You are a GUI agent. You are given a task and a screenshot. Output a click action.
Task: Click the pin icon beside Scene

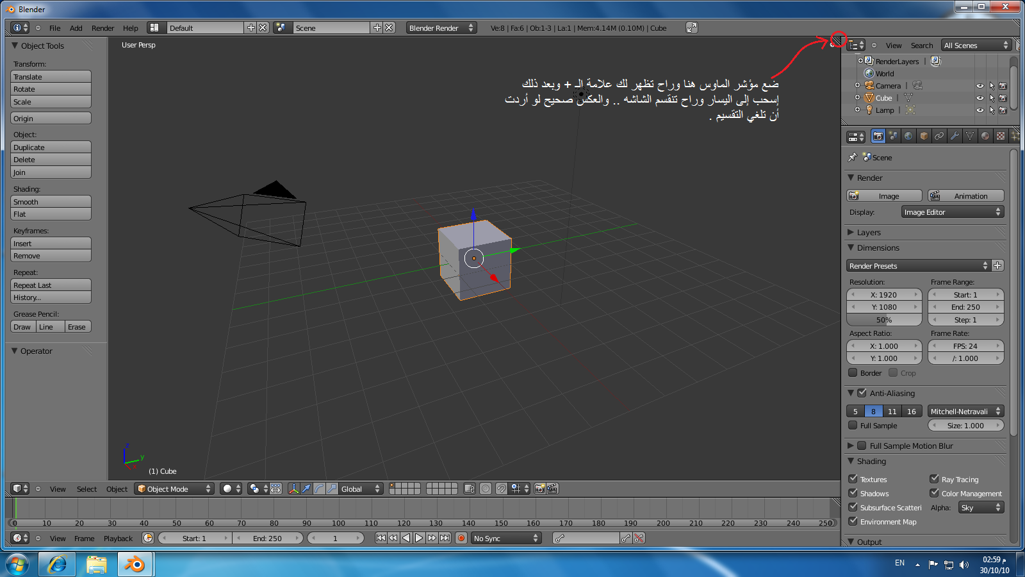pyautogui.click(x=853, y=157)
